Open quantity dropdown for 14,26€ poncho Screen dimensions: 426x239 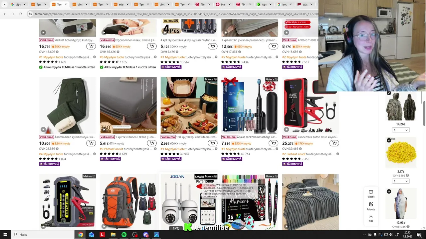(400, 130)
